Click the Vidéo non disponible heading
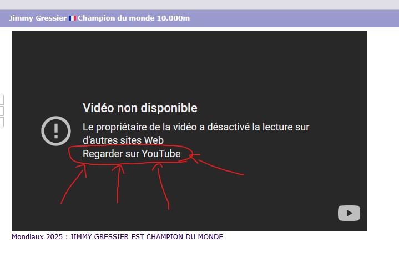This screenshot has height=262, width=399. (140, 108)
